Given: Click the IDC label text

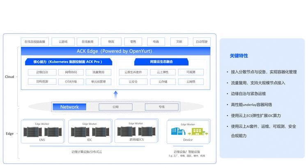Looking at the screenshot, I should click(90, 140).
